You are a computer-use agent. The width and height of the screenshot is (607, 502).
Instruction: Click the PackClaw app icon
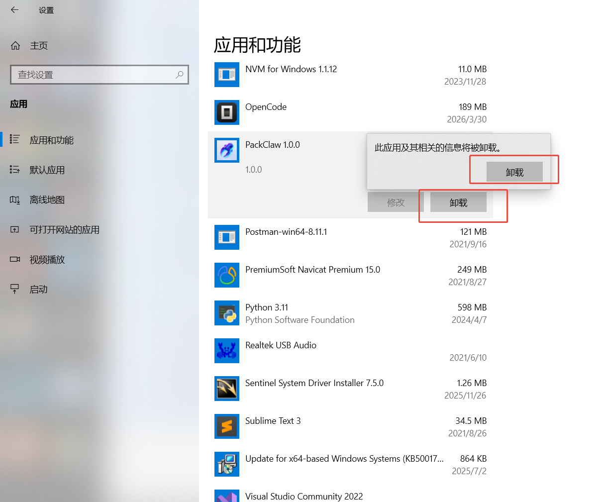(227, 150)
